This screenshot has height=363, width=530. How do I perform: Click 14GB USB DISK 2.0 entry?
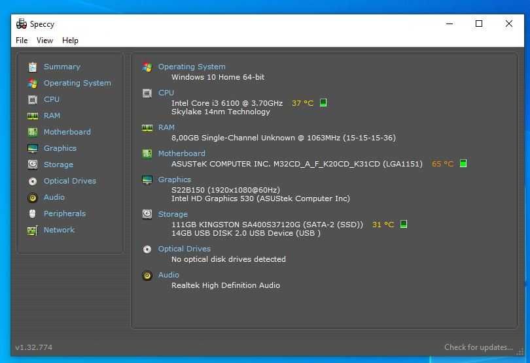[246, 233]
